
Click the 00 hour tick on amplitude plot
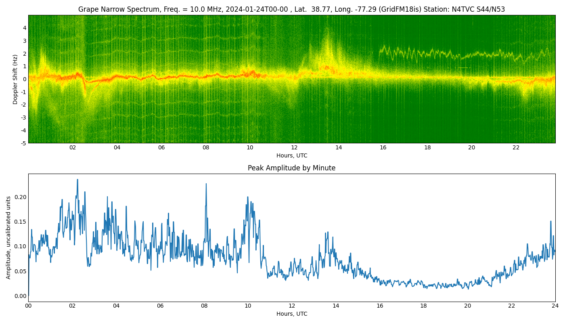coord(28,306)
